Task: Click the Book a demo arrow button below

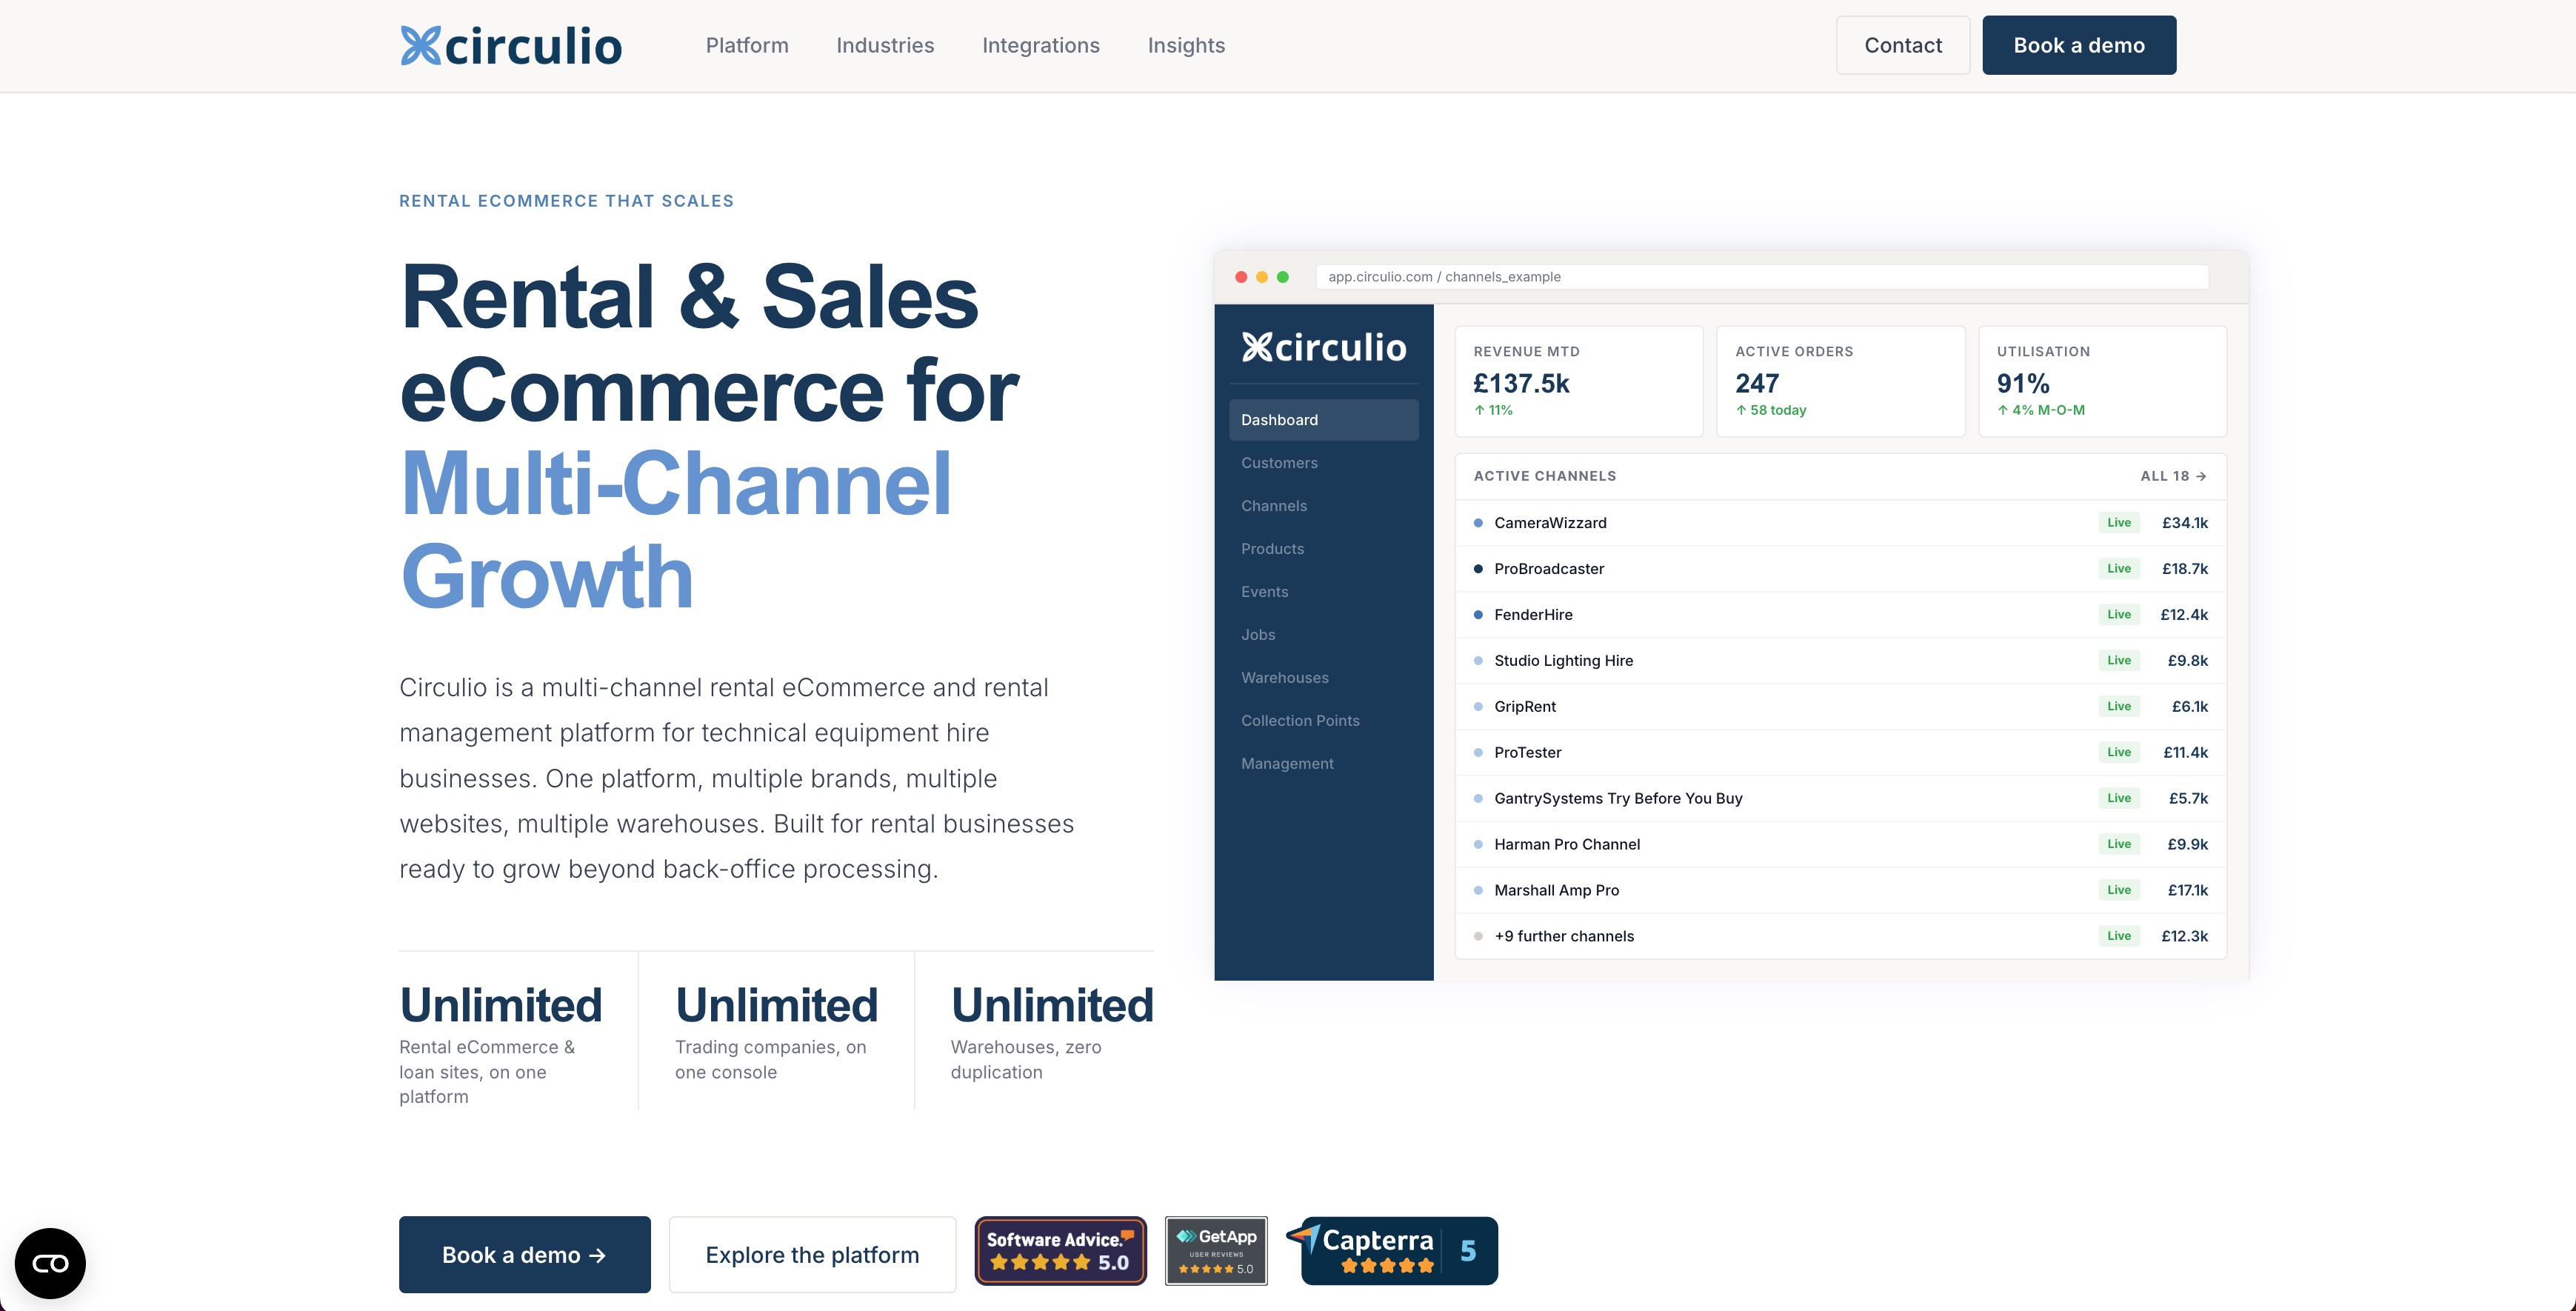Action: 525,1255
